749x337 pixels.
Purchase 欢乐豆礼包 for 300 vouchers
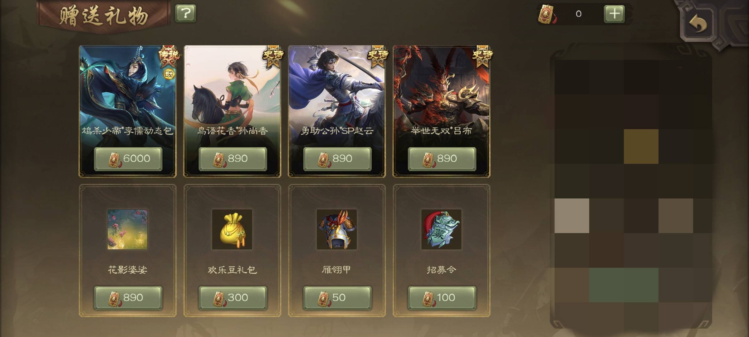[x=233, y=298]
